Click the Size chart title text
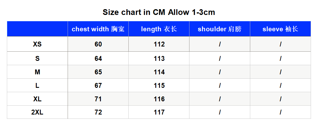 tap(159, 12)
